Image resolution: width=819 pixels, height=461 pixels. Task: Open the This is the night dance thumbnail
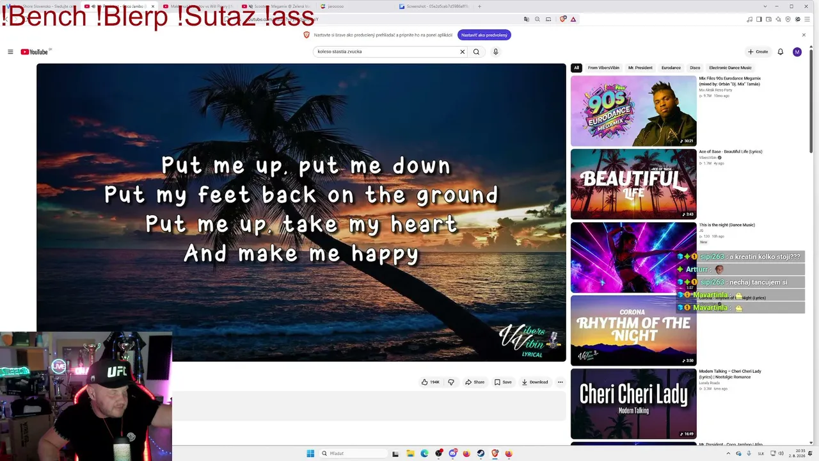tap(633, 257)
